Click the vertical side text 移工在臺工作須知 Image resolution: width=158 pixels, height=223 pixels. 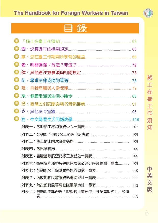[150, 102]
